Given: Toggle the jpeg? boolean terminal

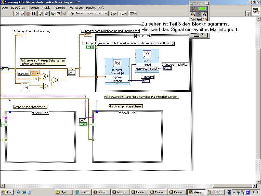Looking at the screenshot, I should 83,124.
